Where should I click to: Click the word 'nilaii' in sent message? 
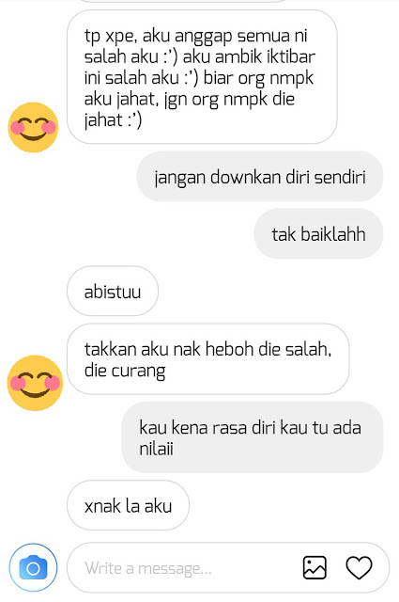point(156,448)
